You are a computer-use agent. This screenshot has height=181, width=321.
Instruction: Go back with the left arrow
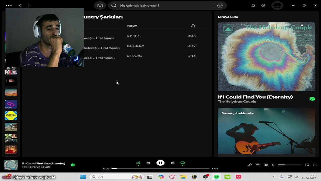click(21, 5)
